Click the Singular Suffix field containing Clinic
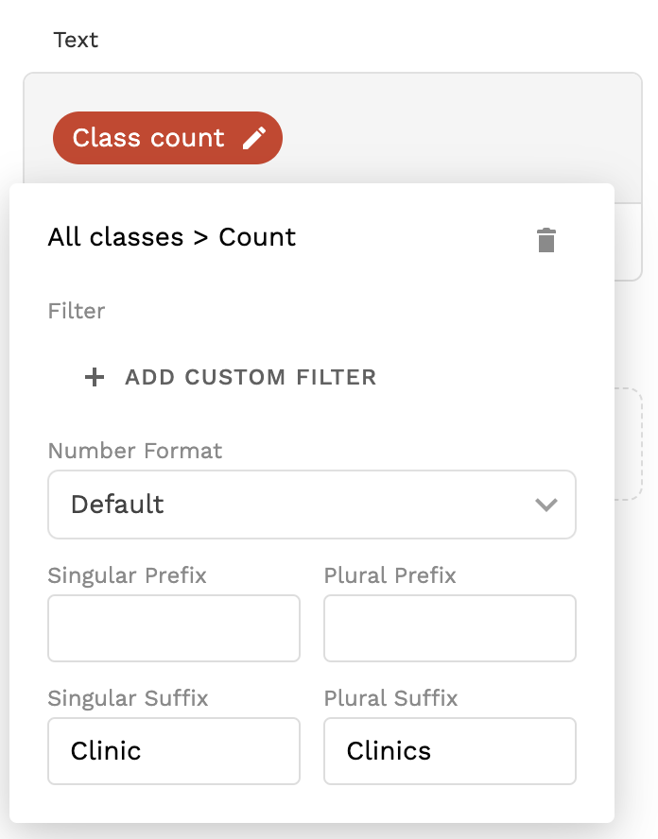Screen dimensions: 658x839 (174, 751)
